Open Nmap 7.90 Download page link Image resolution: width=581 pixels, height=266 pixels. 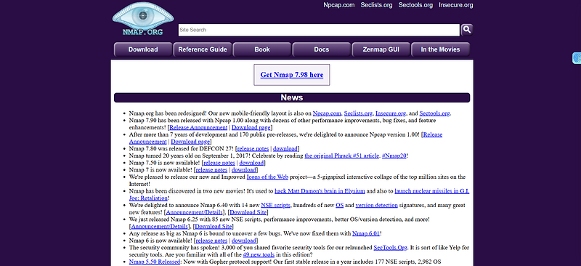point(251,128)
